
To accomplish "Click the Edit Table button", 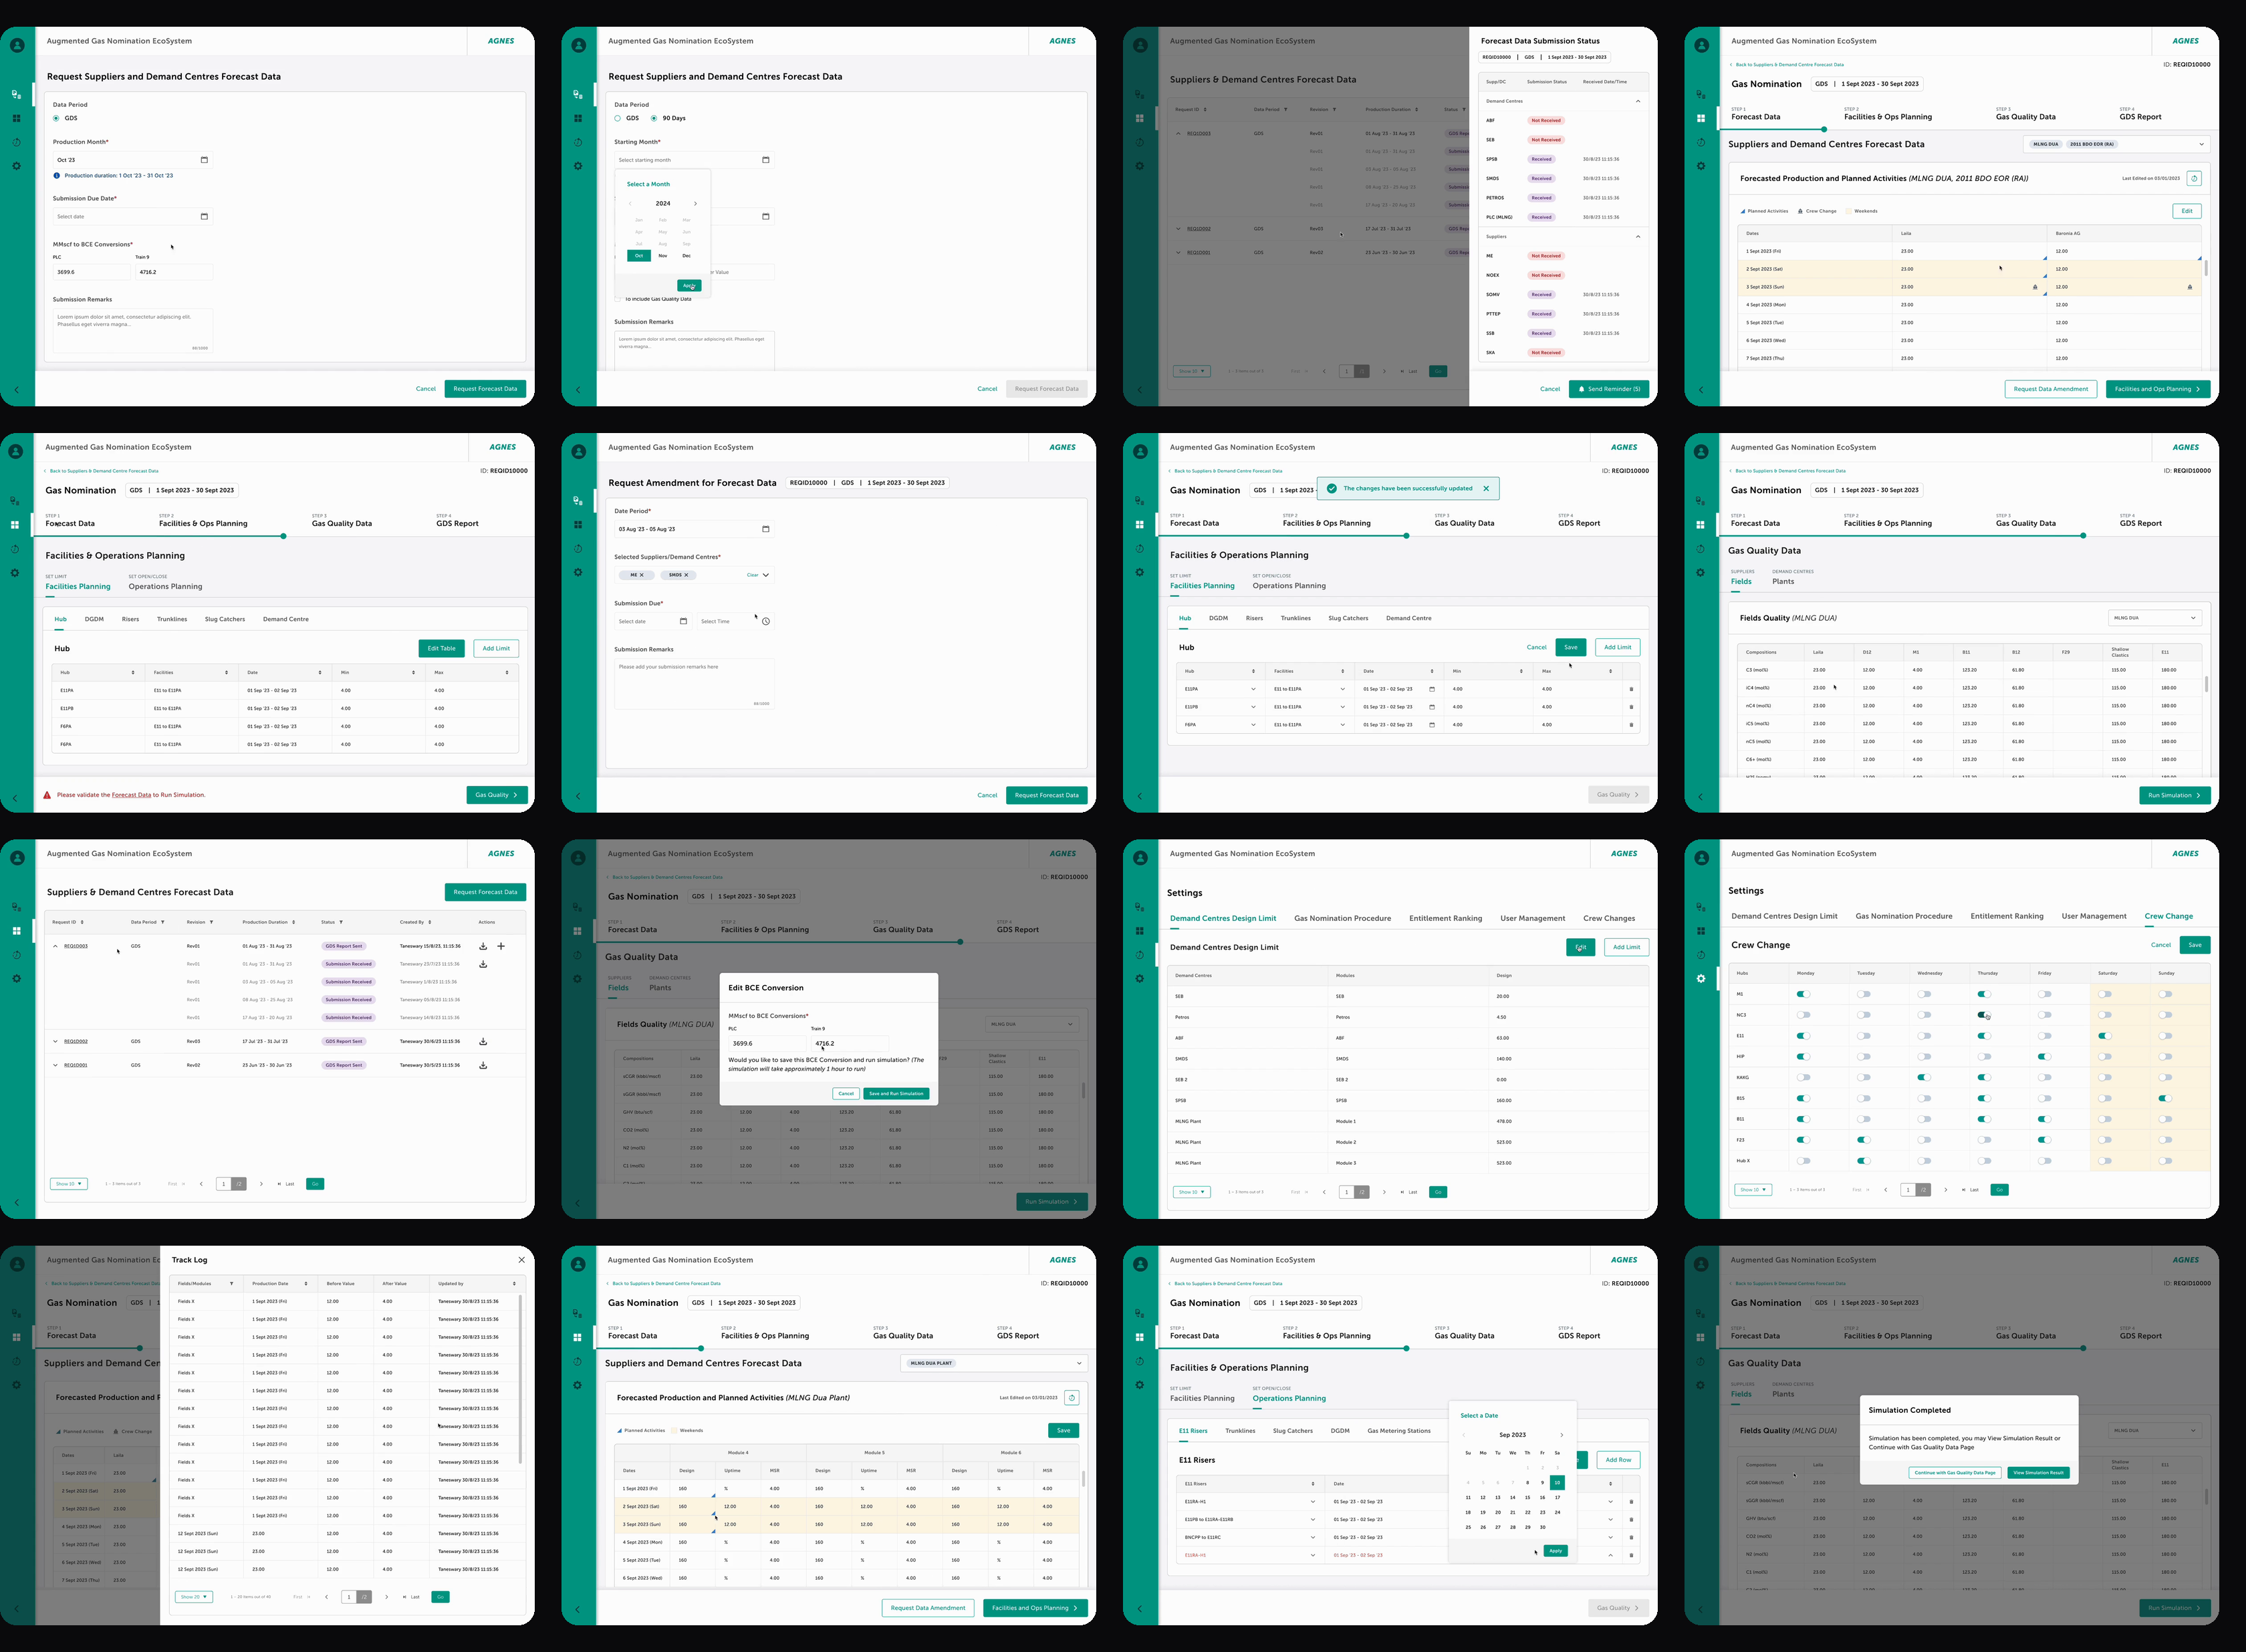I will pyautogui.click(x=441, y=648).
